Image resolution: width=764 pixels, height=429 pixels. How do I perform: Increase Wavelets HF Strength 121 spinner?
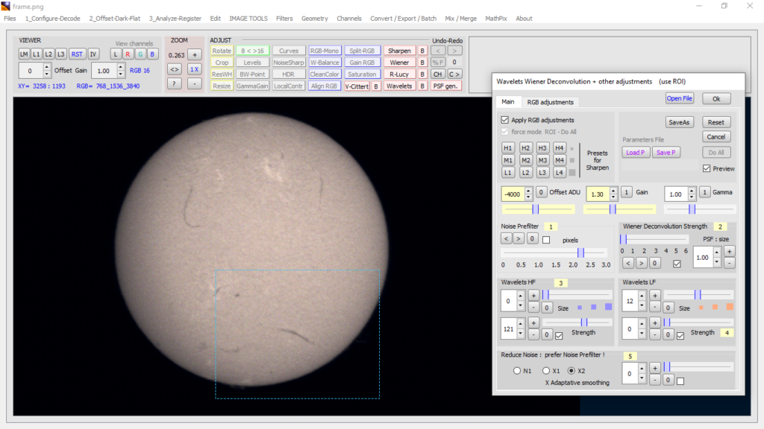[521, 323]
